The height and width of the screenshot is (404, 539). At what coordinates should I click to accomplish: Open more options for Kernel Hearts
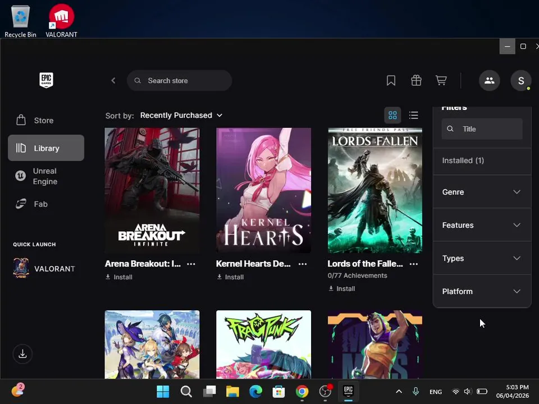point(303,264)
